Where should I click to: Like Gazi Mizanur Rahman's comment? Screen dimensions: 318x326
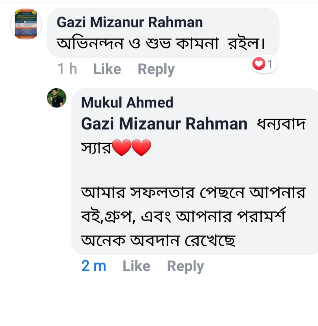pos(107,69)
